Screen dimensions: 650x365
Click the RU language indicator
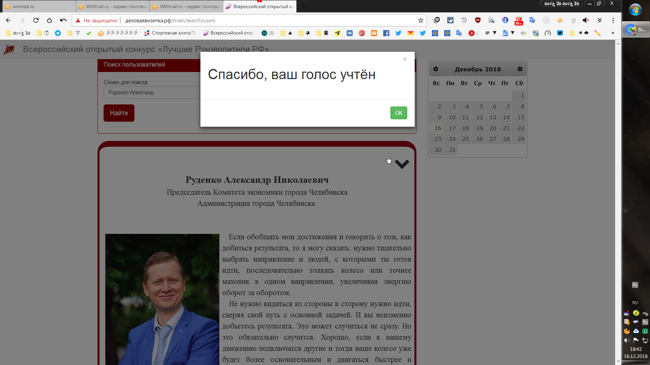point(635,303)
